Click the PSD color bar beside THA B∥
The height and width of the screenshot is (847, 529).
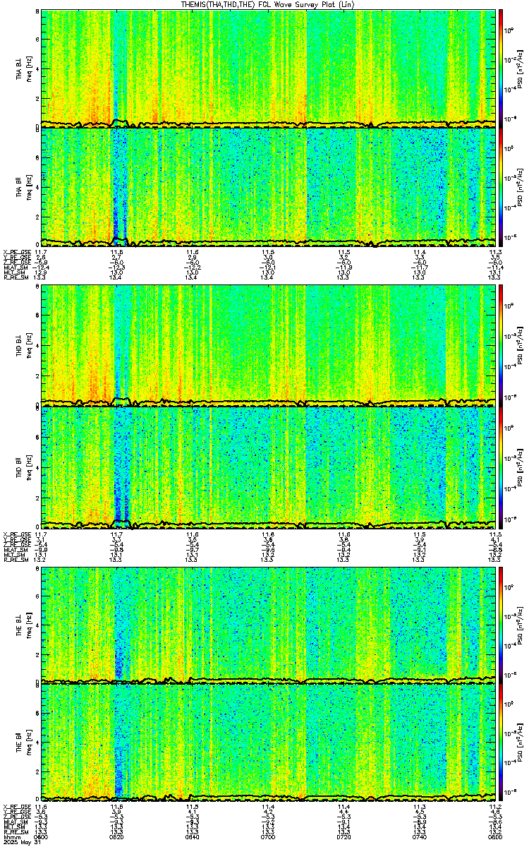pyautogui.click(x=501, y=186)
